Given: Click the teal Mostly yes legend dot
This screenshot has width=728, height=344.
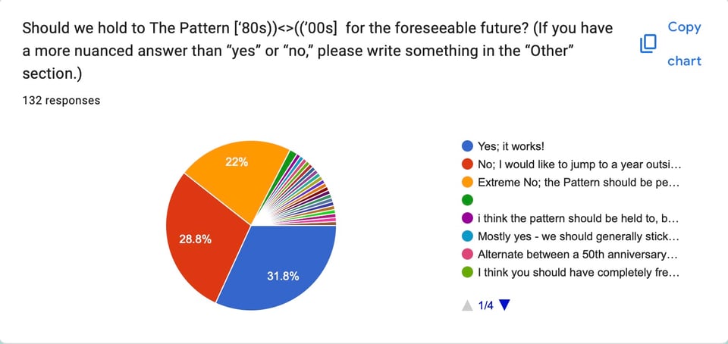Looking at the screenshot, I should click(x=468, y=236).
